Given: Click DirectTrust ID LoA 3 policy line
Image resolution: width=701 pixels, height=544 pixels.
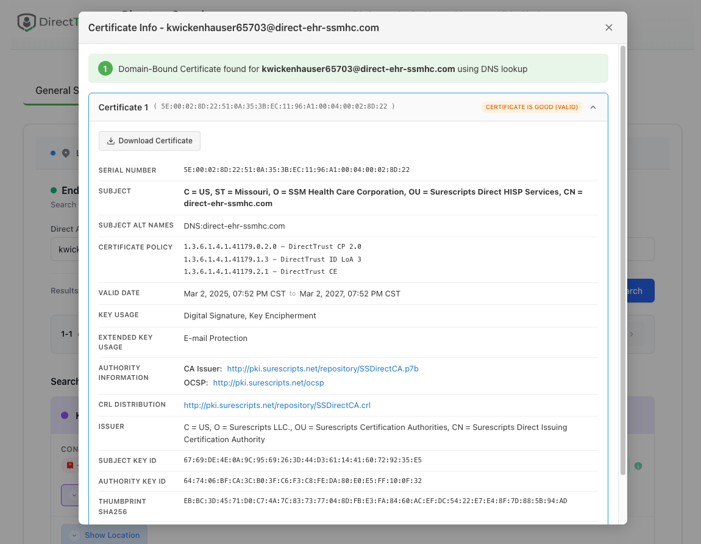Looking at the screenshot, I should point(272,259).
